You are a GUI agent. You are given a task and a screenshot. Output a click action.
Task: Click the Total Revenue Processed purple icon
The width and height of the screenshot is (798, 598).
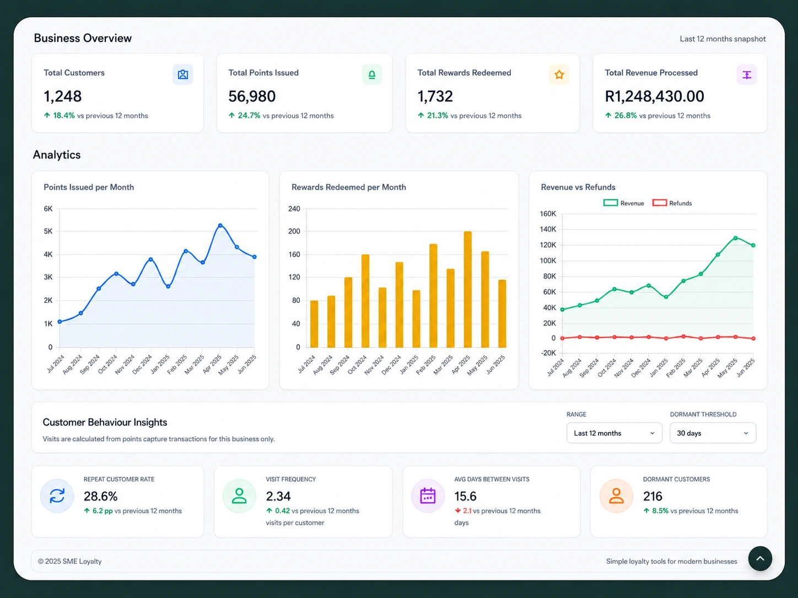[747, 74]
